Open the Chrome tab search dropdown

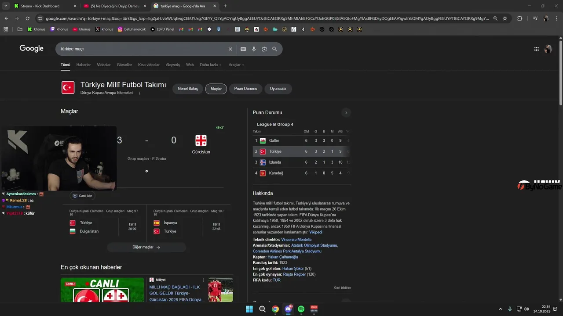(x=6, y=6)
